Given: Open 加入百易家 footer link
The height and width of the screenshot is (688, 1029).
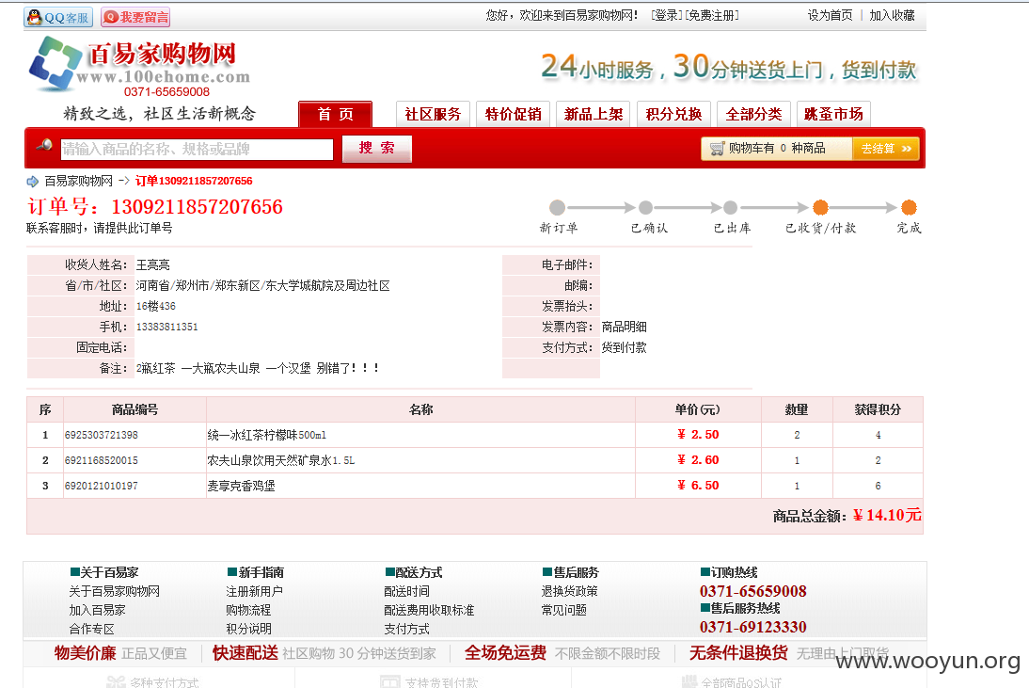Looking at the screenshot, I should pos(97,611).
